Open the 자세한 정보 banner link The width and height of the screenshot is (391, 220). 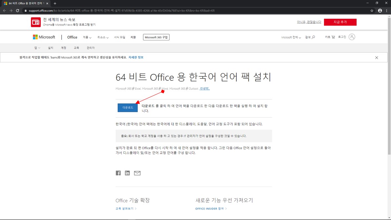pos(136,57)
